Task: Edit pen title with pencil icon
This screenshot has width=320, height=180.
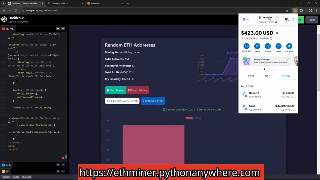Action: pos(22,18)
